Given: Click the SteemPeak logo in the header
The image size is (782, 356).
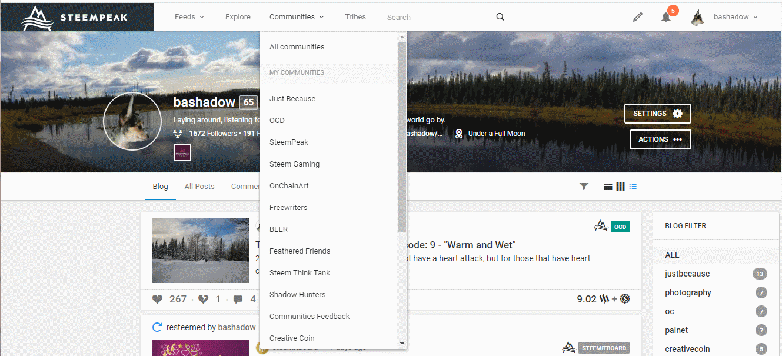Looking at the screenshot, I should pos(76,17).
